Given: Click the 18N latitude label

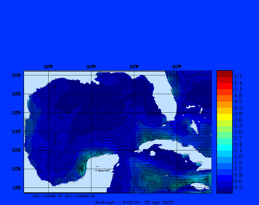Looking at the screenshot, I should click(x=16, y=188).
